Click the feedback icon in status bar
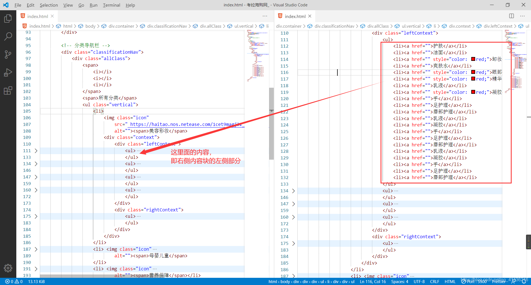The width and height of the screenshot is (531, 285). click(x=513, y=281)
